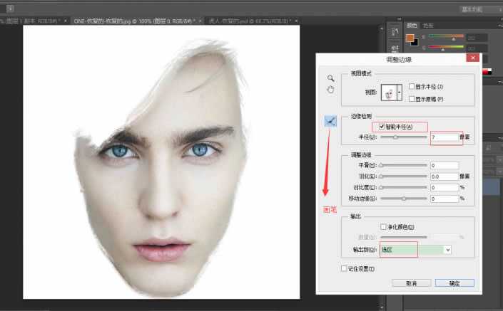Open the view mode dropdown arrow
Viewport: 503px width, 311px height.
pyautogui.click(x=400, y=93)
